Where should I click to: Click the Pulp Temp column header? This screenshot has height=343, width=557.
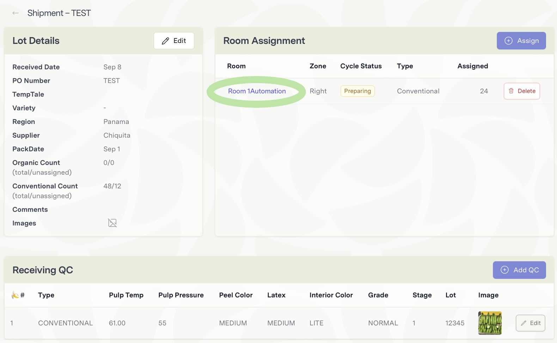pos(126,295)
